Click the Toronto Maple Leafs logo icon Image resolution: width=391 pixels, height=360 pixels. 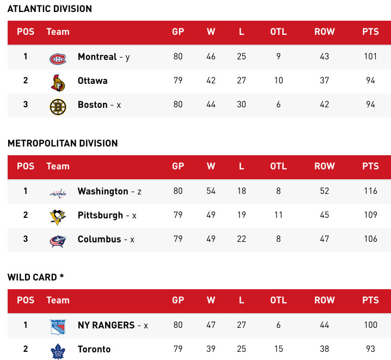tap(57, 350)
